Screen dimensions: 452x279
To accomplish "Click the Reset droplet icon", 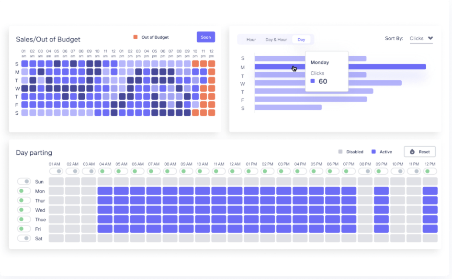I will click(x=412, y=152).
